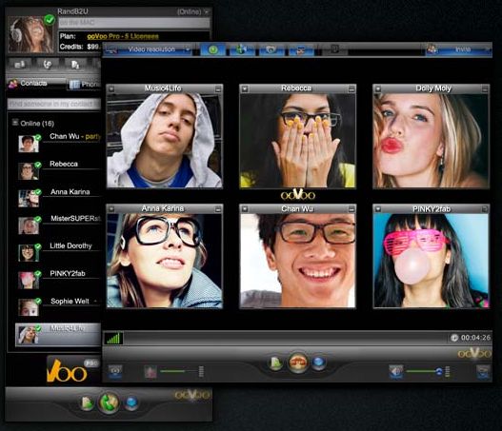
Task: Switch to the Phone tab
Action: point(85,84)
